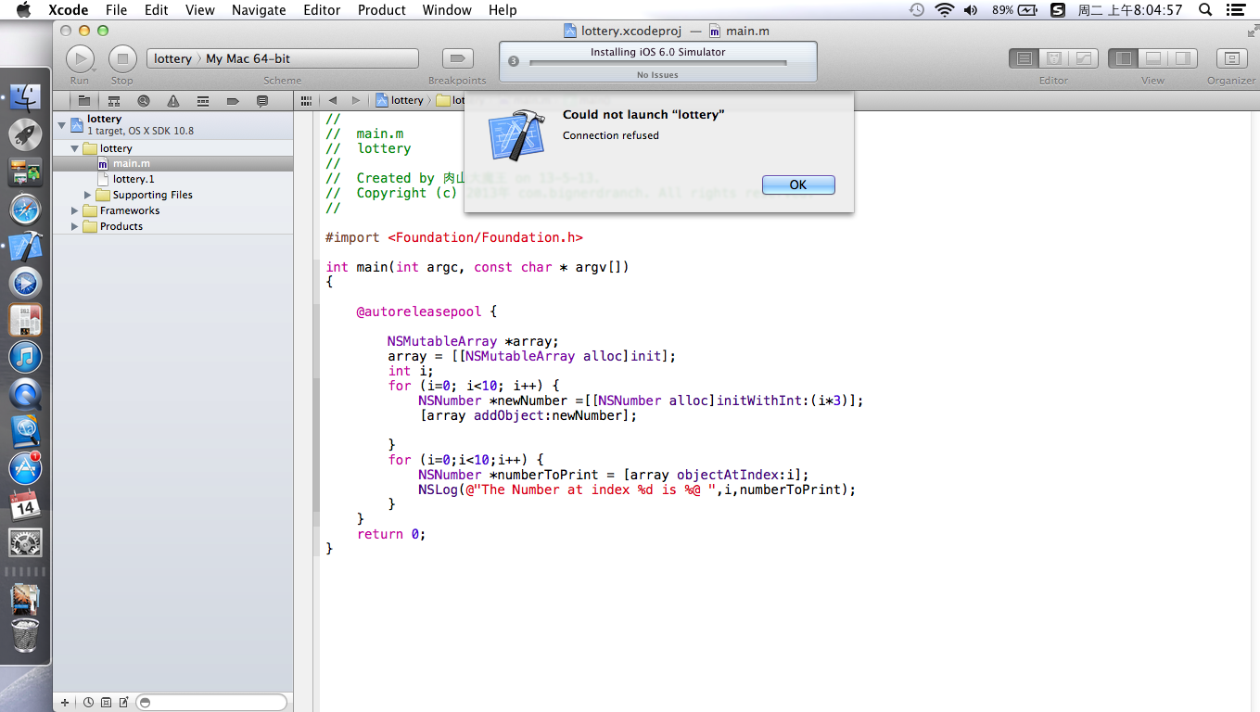Viewport: 1260px width, 712px height.
Task: Go forward using jump bar right arrow
Action: pyautogui.click(x=356, y=100)
